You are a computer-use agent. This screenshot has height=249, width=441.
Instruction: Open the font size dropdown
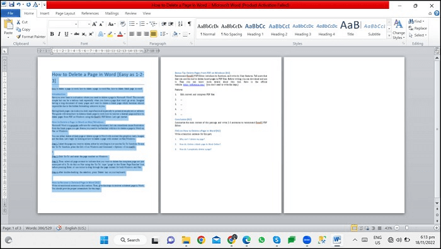[x=89, y=24]
